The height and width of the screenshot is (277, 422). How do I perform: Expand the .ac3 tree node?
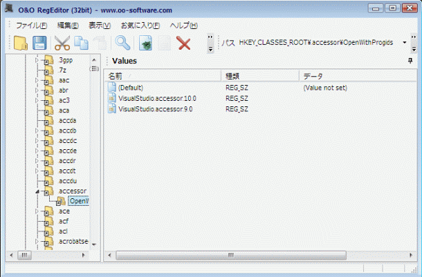[37, 100]
